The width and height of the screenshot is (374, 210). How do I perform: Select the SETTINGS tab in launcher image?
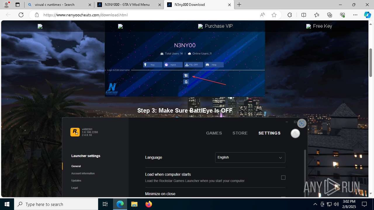[269, 133]
